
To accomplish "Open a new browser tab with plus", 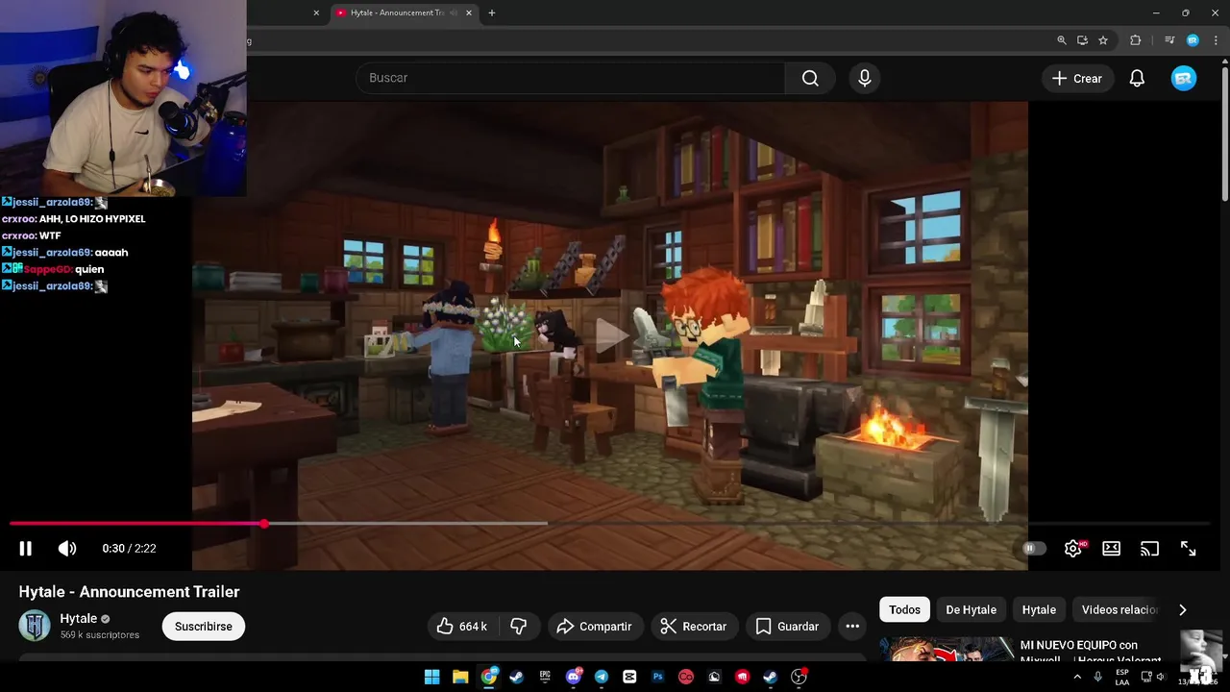I will (492, 12).
